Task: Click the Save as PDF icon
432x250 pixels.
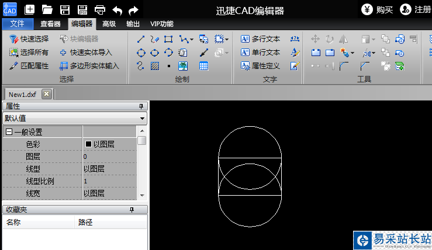Action: 82,9
